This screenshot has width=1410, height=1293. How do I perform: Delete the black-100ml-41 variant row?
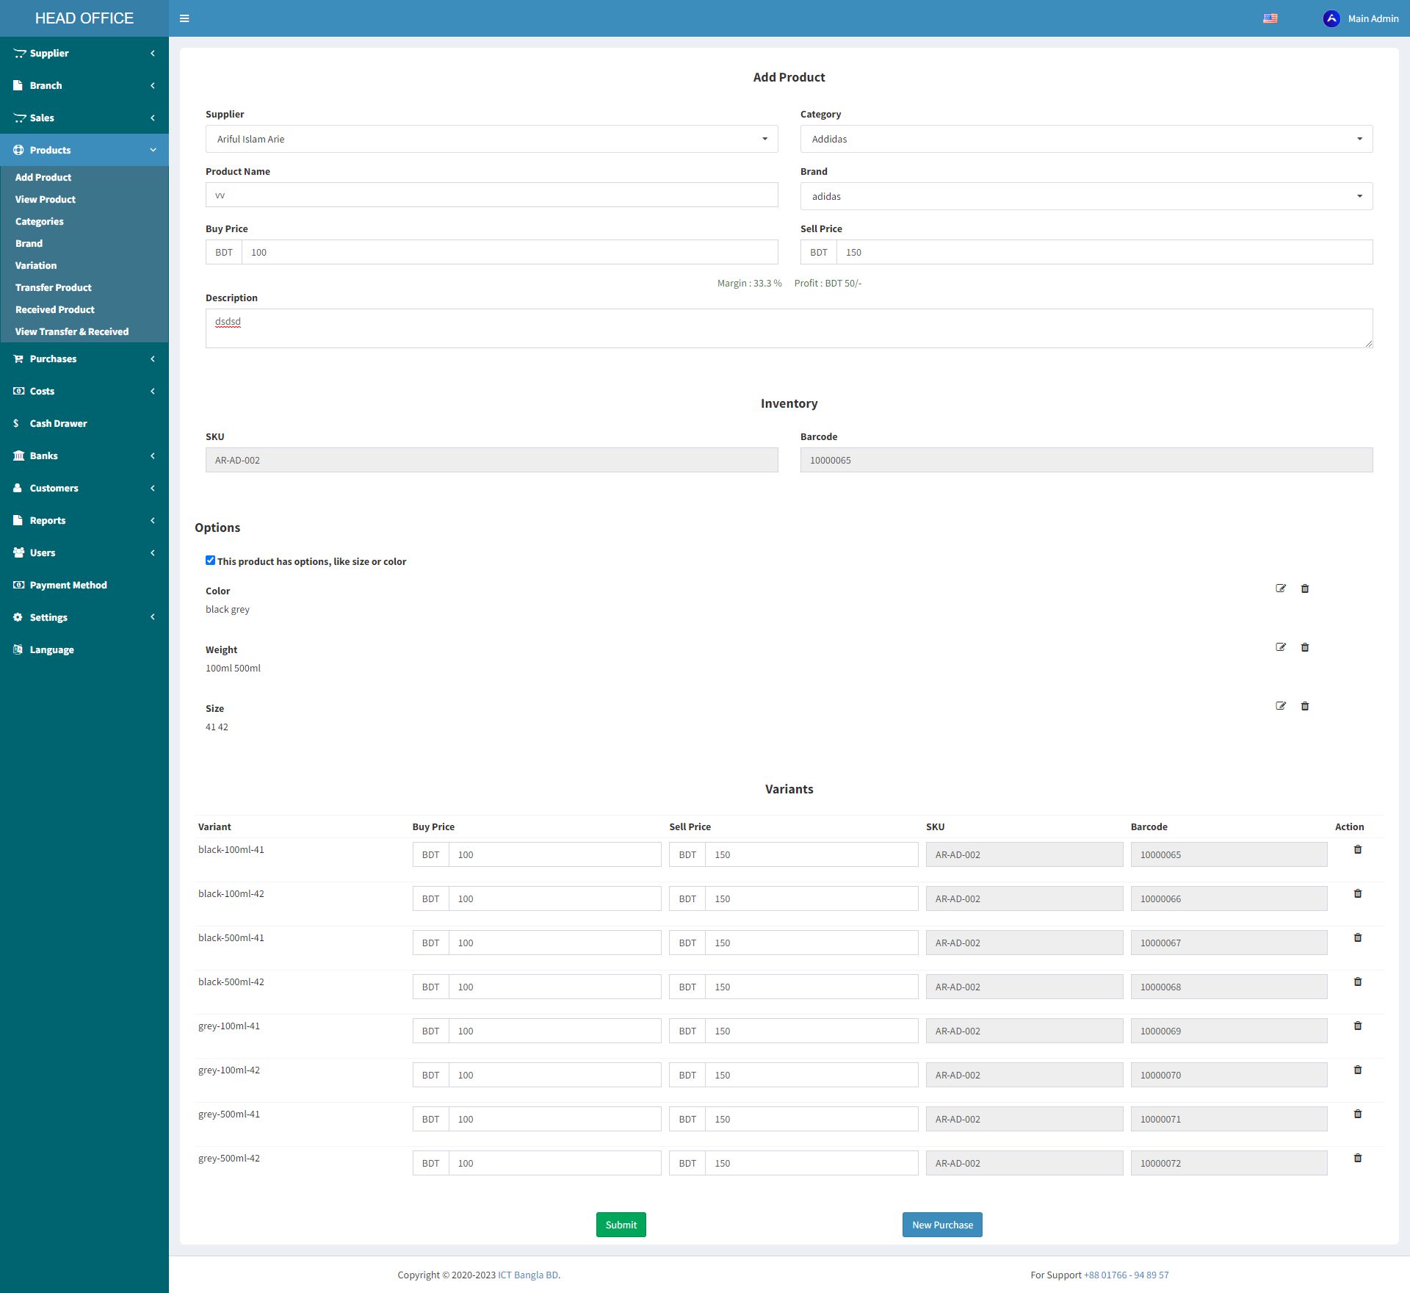point(1358,849)
